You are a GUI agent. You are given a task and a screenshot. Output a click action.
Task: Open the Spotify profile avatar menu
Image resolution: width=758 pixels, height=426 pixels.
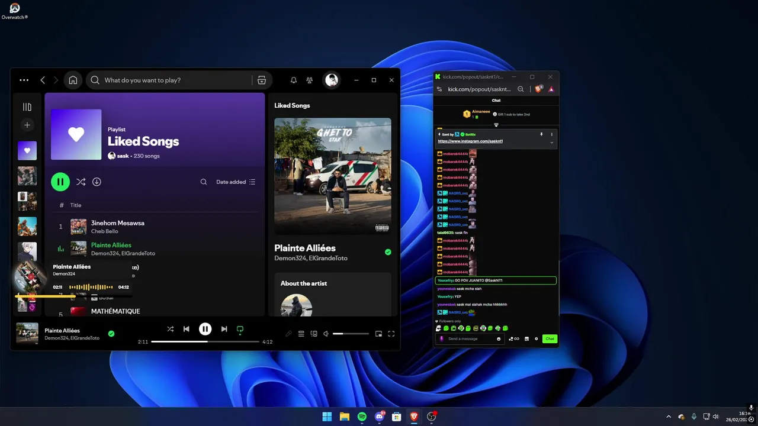332,80
